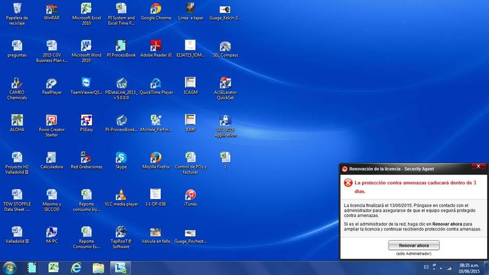Select the Valladolid III Word document
489x275 pixels.
tap(17, 235)
